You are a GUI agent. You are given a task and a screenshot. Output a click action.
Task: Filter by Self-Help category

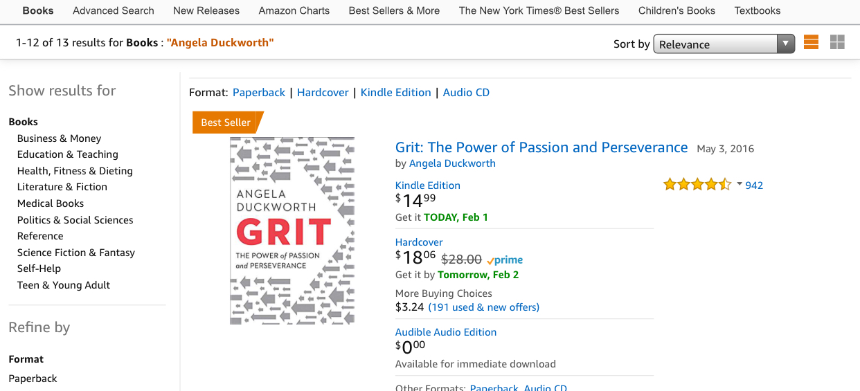coord(39,269)
